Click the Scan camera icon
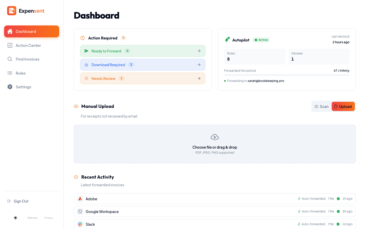This screenshot has width=366, height=229. pos(316,106)
